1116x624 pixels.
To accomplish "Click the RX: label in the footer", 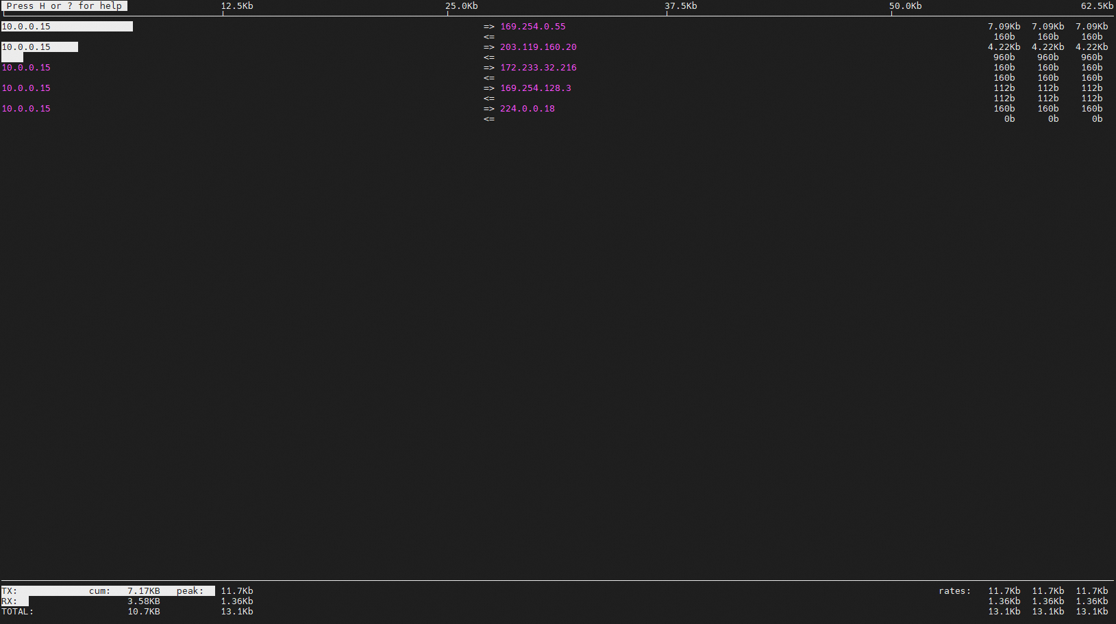I will tap(10, 601).
